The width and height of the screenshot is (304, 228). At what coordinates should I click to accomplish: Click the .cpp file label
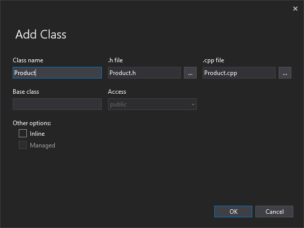click(x=213, y=60)
